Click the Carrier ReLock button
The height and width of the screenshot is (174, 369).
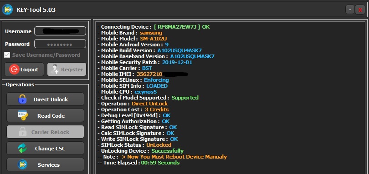[x=45, y=132]
